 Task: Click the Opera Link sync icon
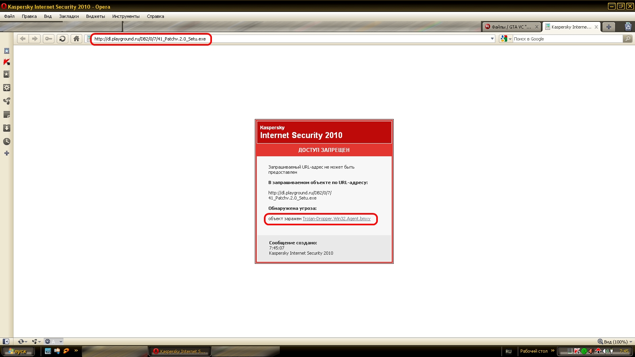21,342
